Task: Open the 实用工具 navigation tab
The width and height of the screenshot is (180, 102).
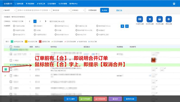Action: [x=41, y=4]
